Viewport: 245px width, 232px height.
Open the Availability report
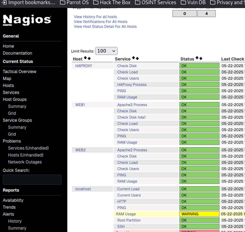click(13, 200)
